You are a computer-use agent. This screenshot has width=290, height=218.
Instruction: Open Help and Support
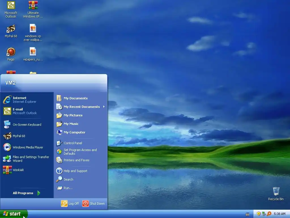[x=80, y=171]
